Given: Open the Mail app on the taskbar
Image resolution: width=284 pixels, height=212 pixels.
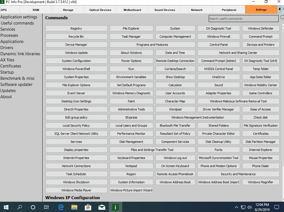Looking at the screenshot, I should [102, 207].
